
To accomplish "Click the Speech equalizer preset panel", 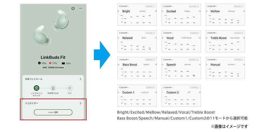I will point(181,68).
